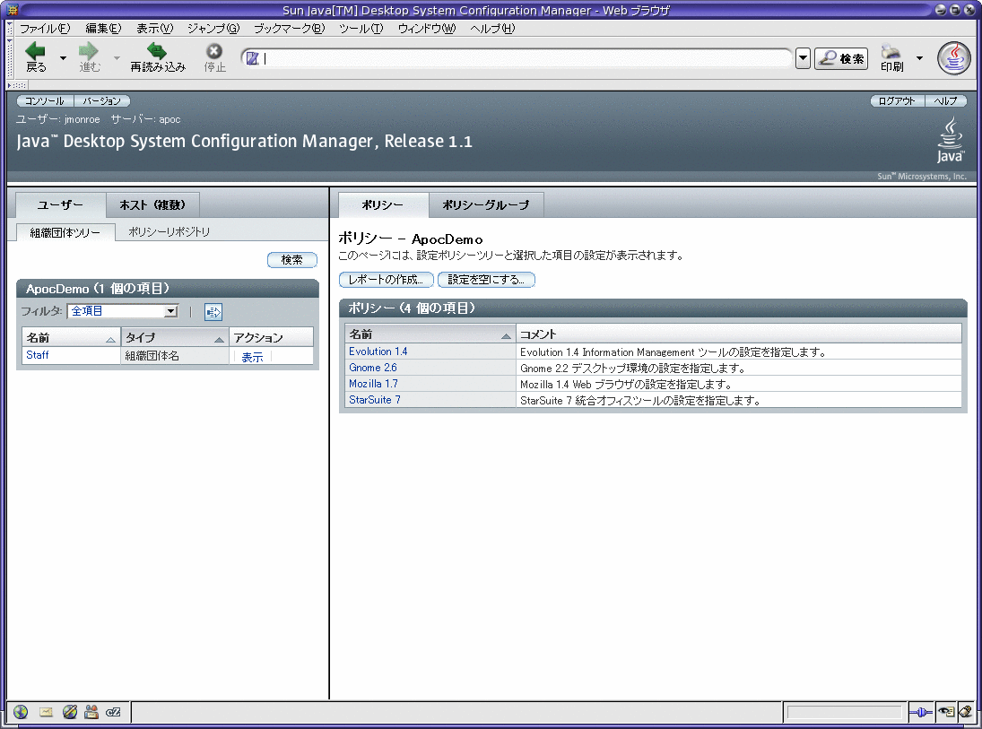982x729 pixels.
Task: Open the 編集(E) menu
Action: [103, 28]
